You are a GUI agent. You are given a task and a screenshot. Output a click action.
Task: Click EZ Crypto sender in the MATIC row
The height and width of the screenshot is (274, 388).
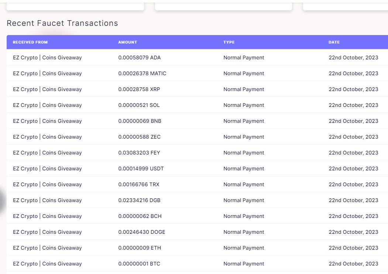coord(47,73)
